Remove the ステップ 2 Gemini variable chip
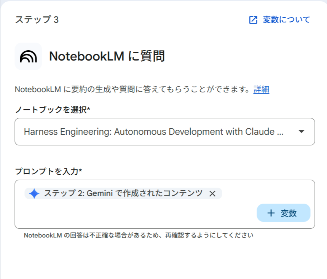 coord(212,193)
